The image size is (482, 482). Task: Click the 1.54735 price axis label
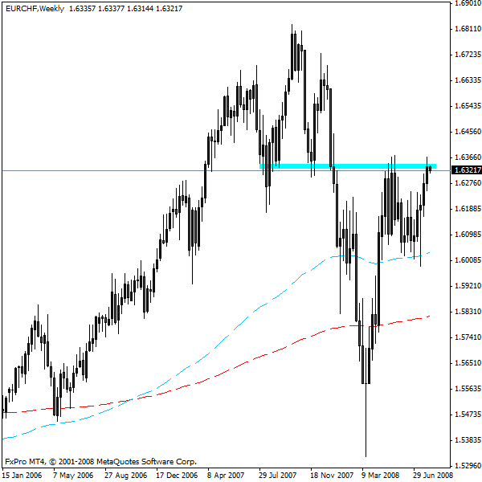468,414
